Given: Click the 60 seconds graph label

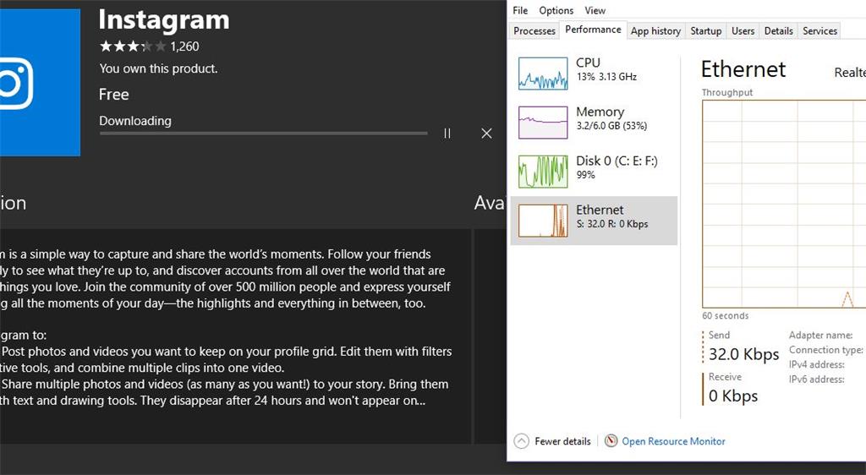Looking at the screenshot, I should pyautogui.click(x=725, y=316).
